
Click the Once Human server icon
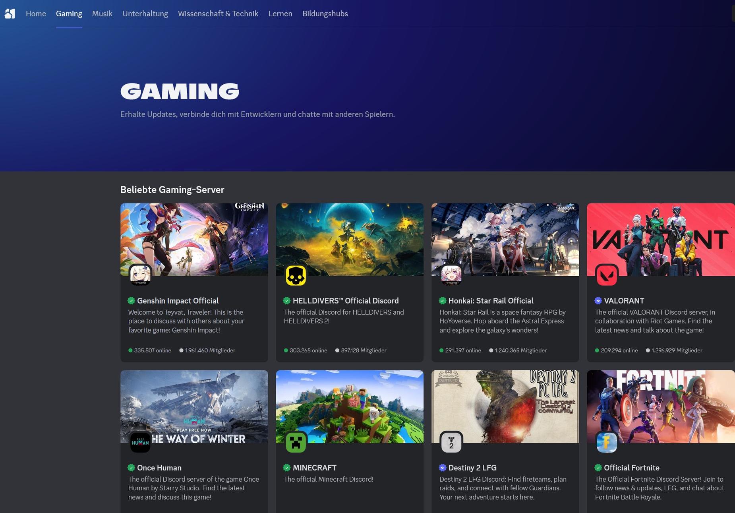pos(140,442)
